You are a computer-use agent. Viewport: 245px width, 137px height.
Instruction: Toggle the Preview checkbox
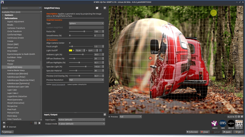pos(109,117)
